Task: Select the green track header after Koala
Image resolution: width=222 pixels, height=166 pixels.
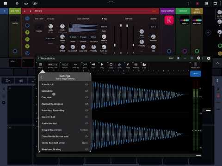Action: pos(183,11)
